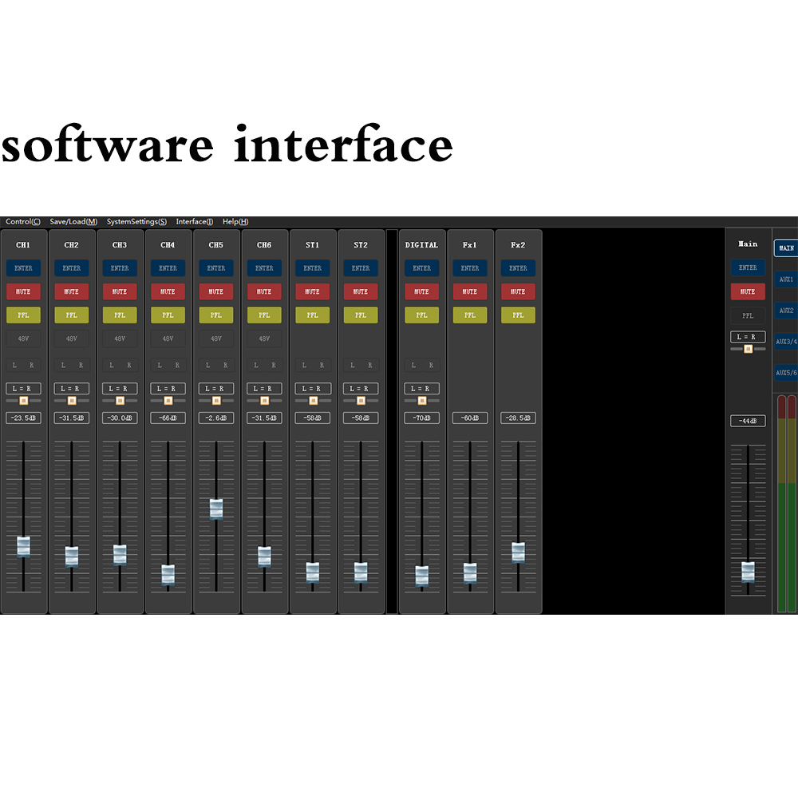
Task: Click ENTER on the Fx2 strip
Action: click(x=518, y=268)
